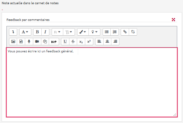Click the H5P insert button
This screenshot has width=183, height=123.
(54, 41)
